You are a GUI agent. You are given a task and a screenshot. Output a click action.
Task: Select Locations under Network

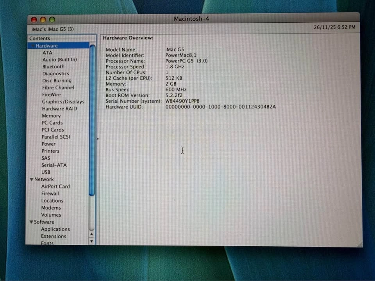pos(52,201)
